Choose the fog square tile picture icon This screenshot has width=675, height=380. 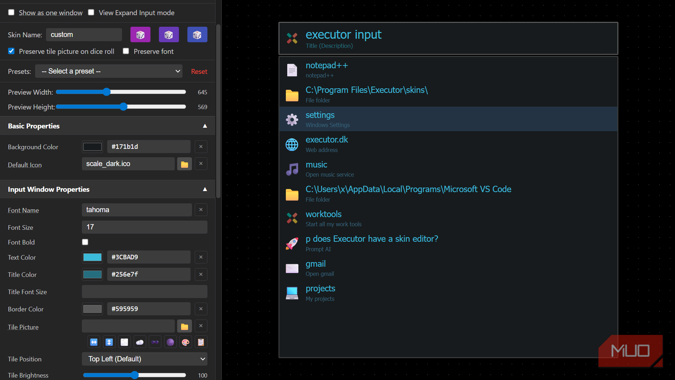tap(124, 342)
